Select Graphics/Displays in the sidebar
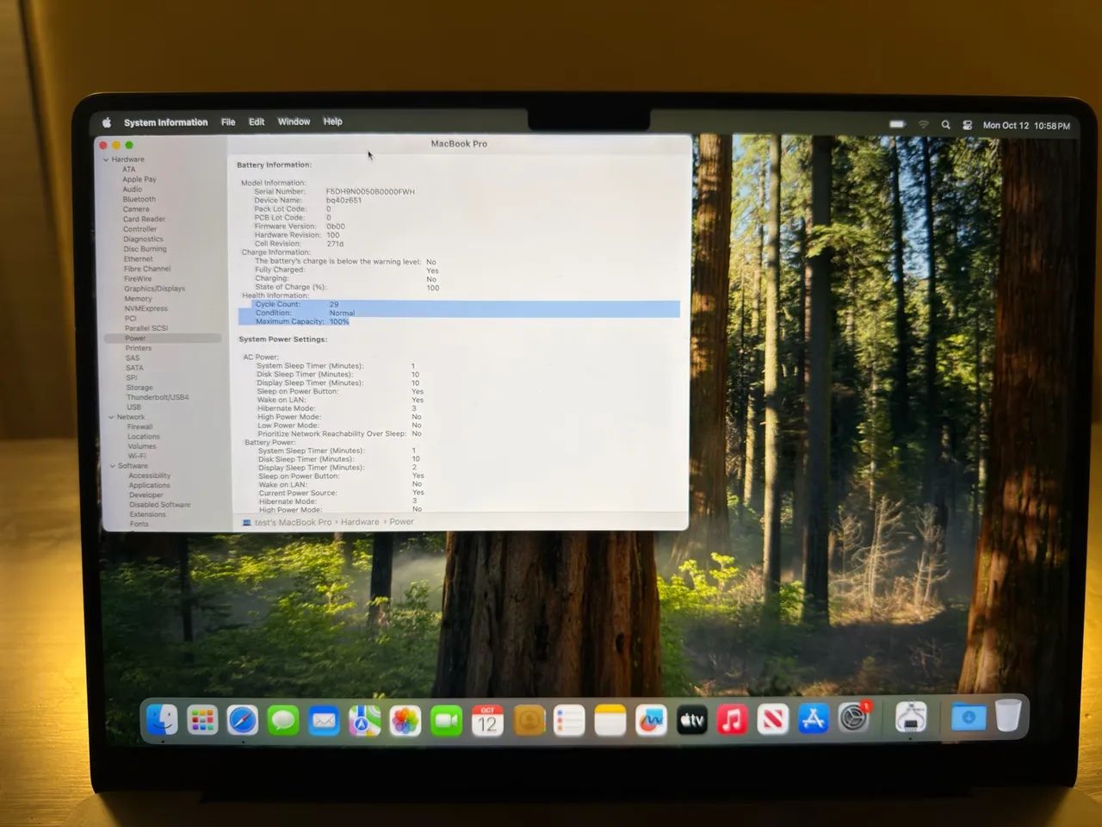Viewport: 1102px width, 827px height. point(154,289)
